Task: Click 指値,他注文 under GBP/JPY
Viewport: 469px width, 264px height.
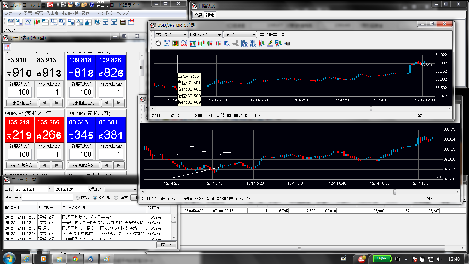Action: pos(22,165)
